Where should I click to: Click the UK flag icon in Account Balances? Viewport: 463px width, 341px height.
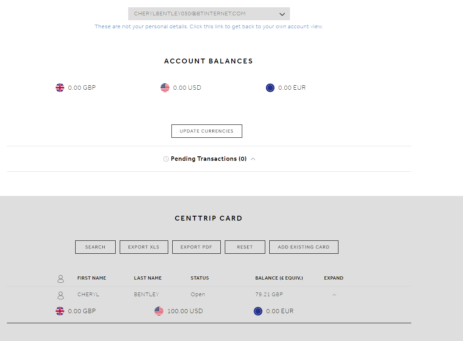pyautogui.click(x=60, y=88)
